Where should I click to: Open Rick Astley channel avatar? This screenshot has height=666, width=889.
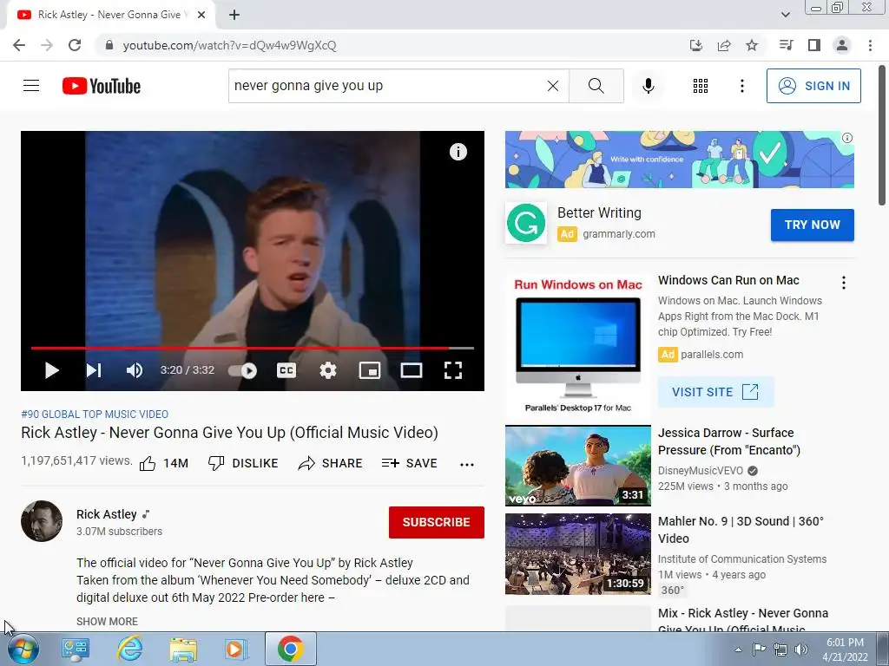42,521
